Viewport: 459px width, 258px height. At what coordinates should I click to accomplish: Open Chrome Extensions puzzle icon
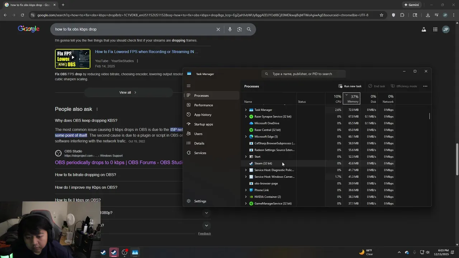click(x=402, y=15)
